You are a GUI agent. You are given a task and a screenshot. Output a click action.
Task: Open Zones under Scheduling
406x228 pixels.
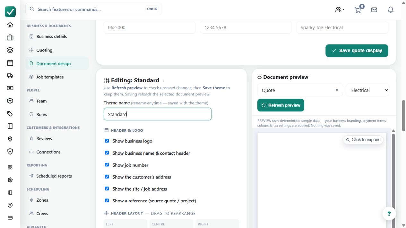coord(57,200)
